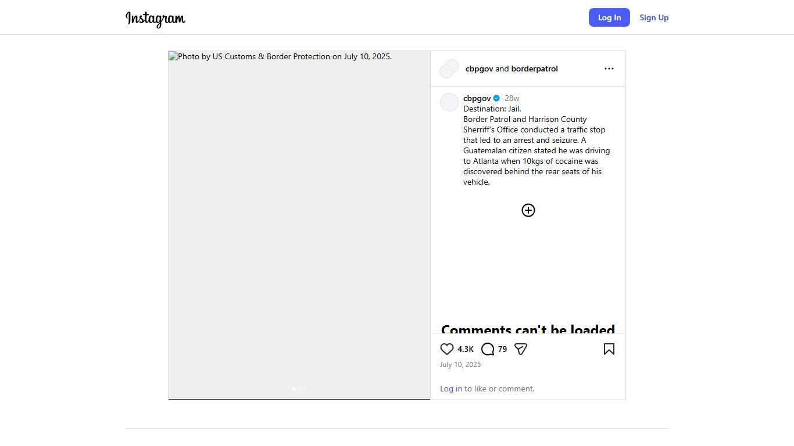Open the borderpatrol profile link

coord(534,69)
